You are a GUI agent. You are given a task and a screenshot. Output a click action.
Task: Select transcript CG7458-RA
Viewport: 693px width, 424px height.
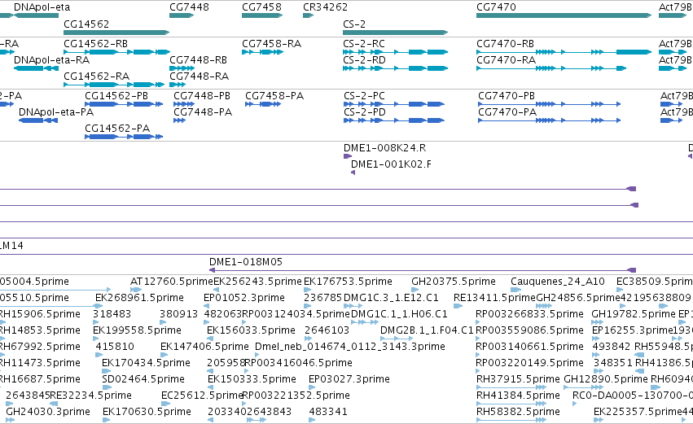(x=262, y=52)
